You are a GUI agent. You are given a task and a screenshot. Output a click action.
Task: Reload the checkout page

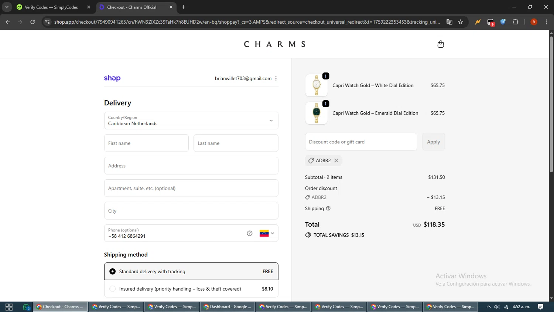33,22
